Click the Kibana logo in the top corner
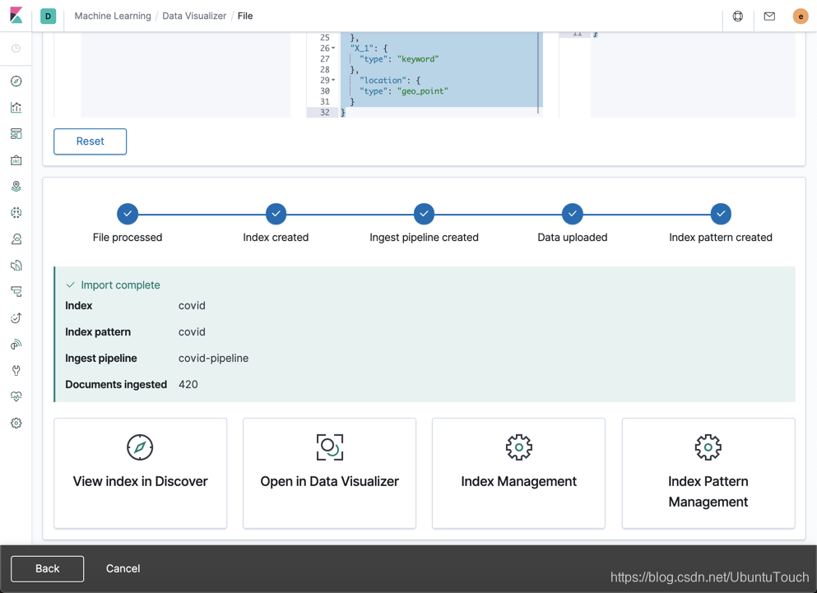 click(x=15, y=15)
